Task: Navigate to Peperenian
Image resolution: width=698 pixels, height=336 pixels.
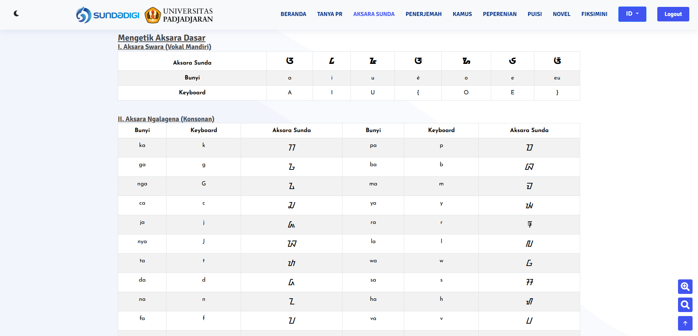Action: tap(500, 14)
